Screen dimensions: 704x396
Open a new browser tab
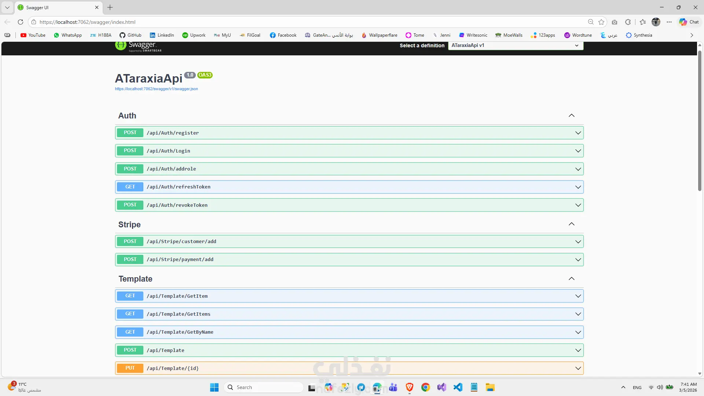click(x=110, y=7)
